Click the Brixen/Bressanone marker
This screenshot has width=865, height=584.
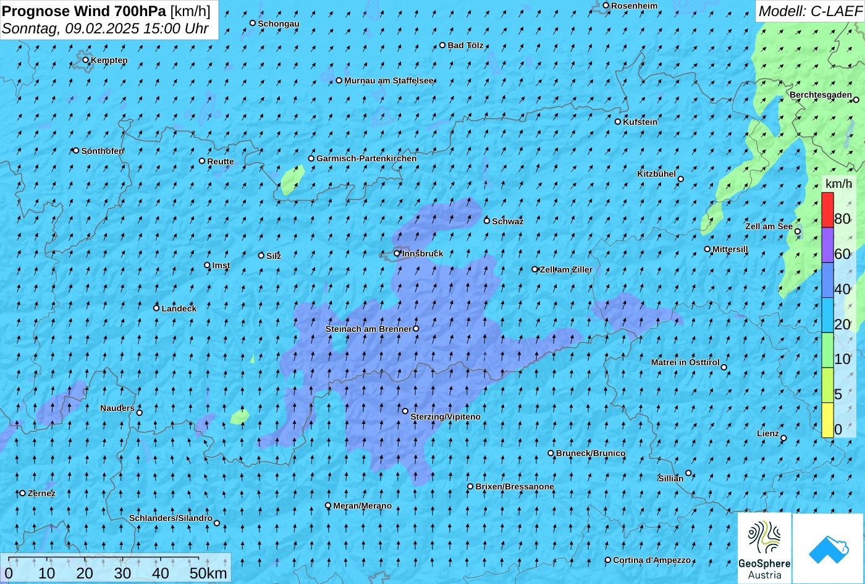pos(470,486)
